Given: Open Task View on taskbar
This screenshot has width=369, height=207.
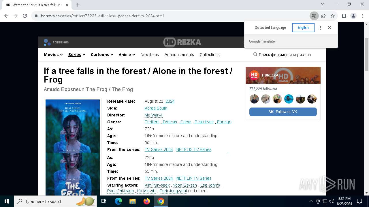Looking at the screenshot, I should pyautogui.click(x=104, y=201).
